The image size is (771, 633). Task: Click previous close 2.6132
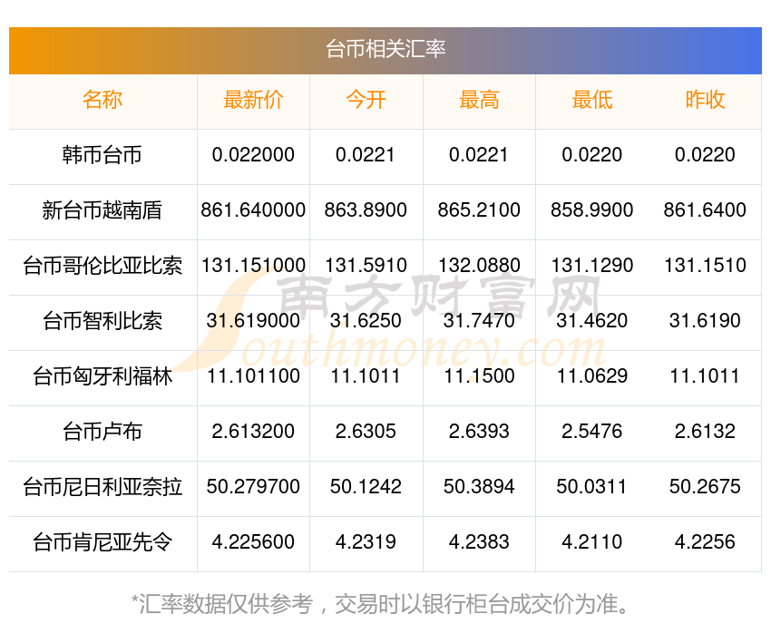pyautogui.click(x=705, y=432)
